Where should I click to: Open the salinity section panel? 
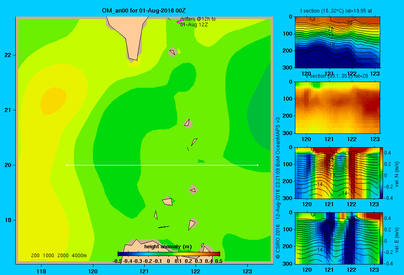(337, 108)
